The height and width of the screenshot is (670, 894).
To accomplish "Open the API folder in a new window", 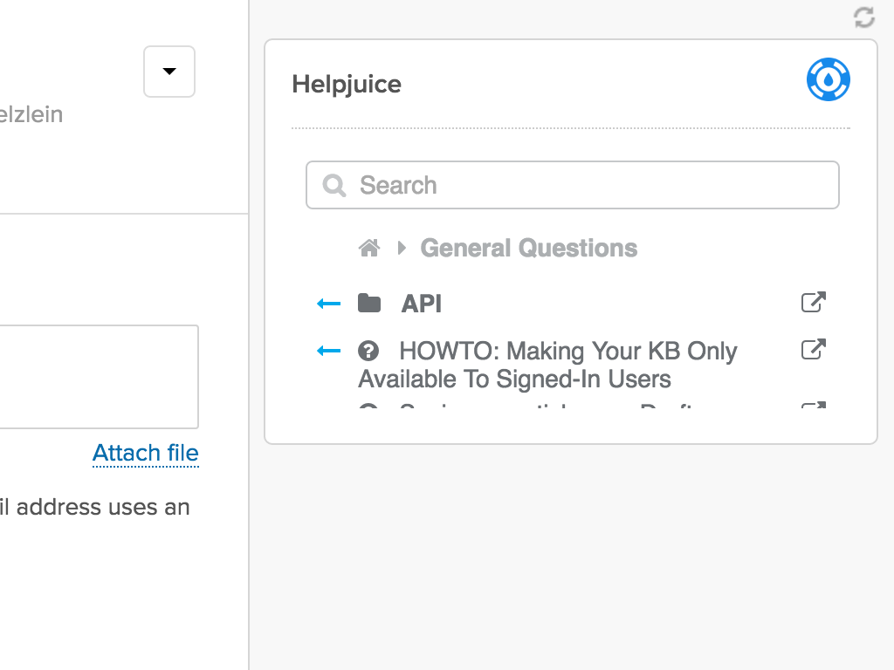I will pyautogui.click(x=813, y=303).
